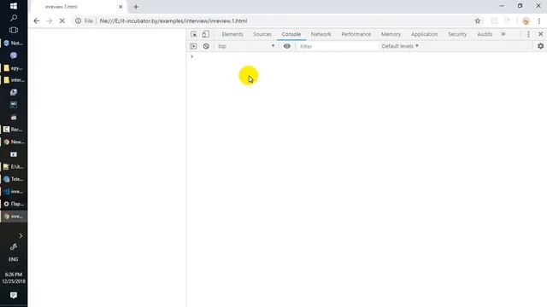View site information icon in address bar
Screen dimensions: 547x307
78,20
